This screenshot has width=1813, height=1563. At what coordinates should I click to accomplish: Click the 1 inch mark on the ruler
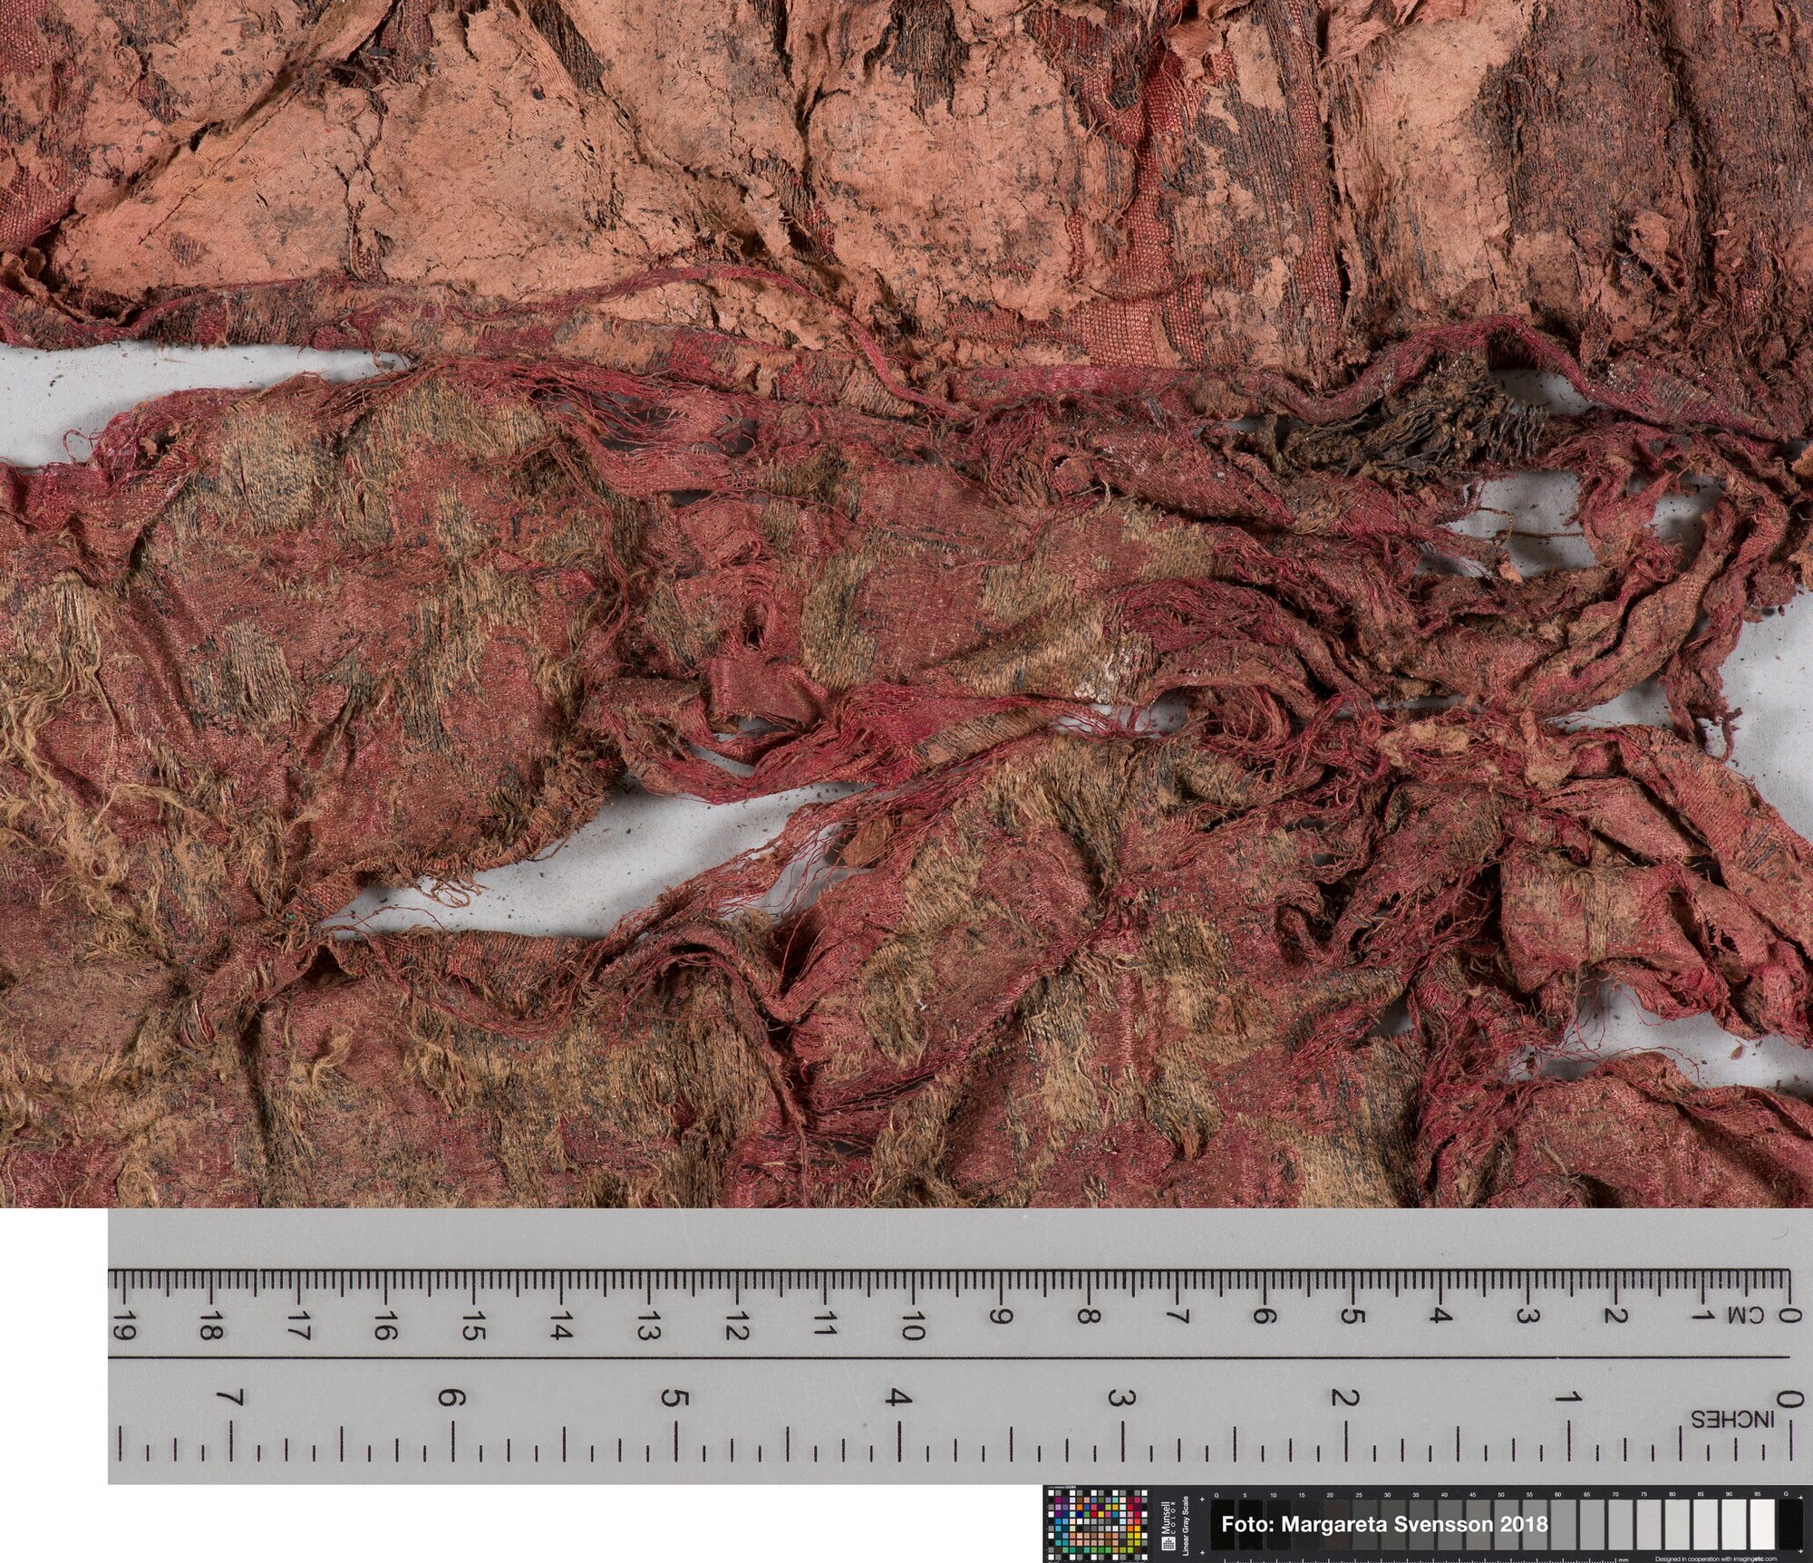click(x=1569, y=1398)
